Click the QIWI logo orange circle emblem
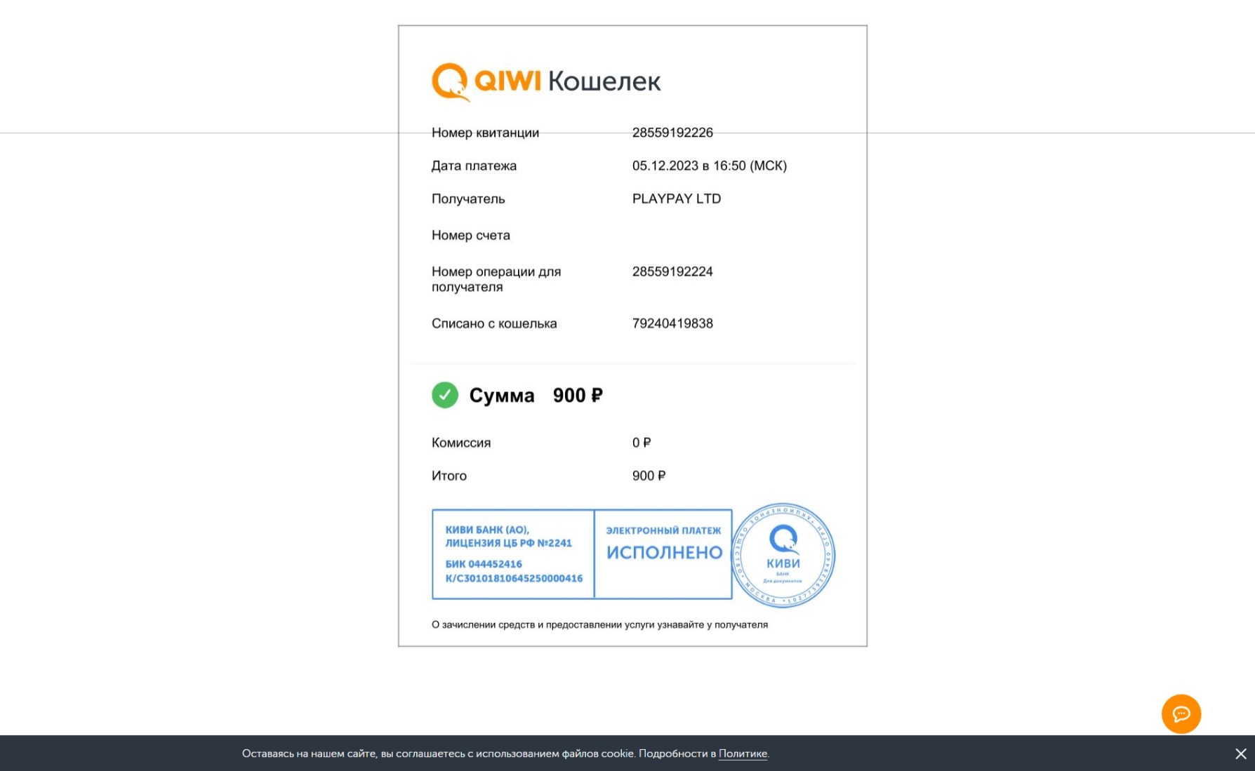Image resolution: width=1255 pixels, height=771 pixels. click(x=449, y=81)
